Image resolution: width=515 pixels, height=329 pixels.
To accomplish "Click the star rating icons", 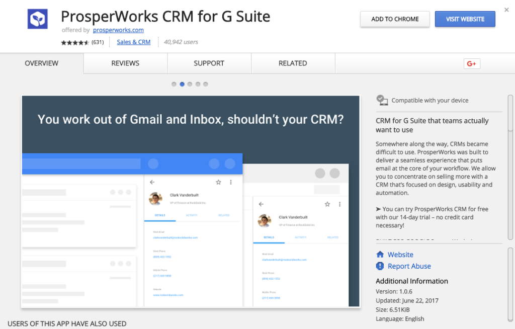I will pos(75,42).
